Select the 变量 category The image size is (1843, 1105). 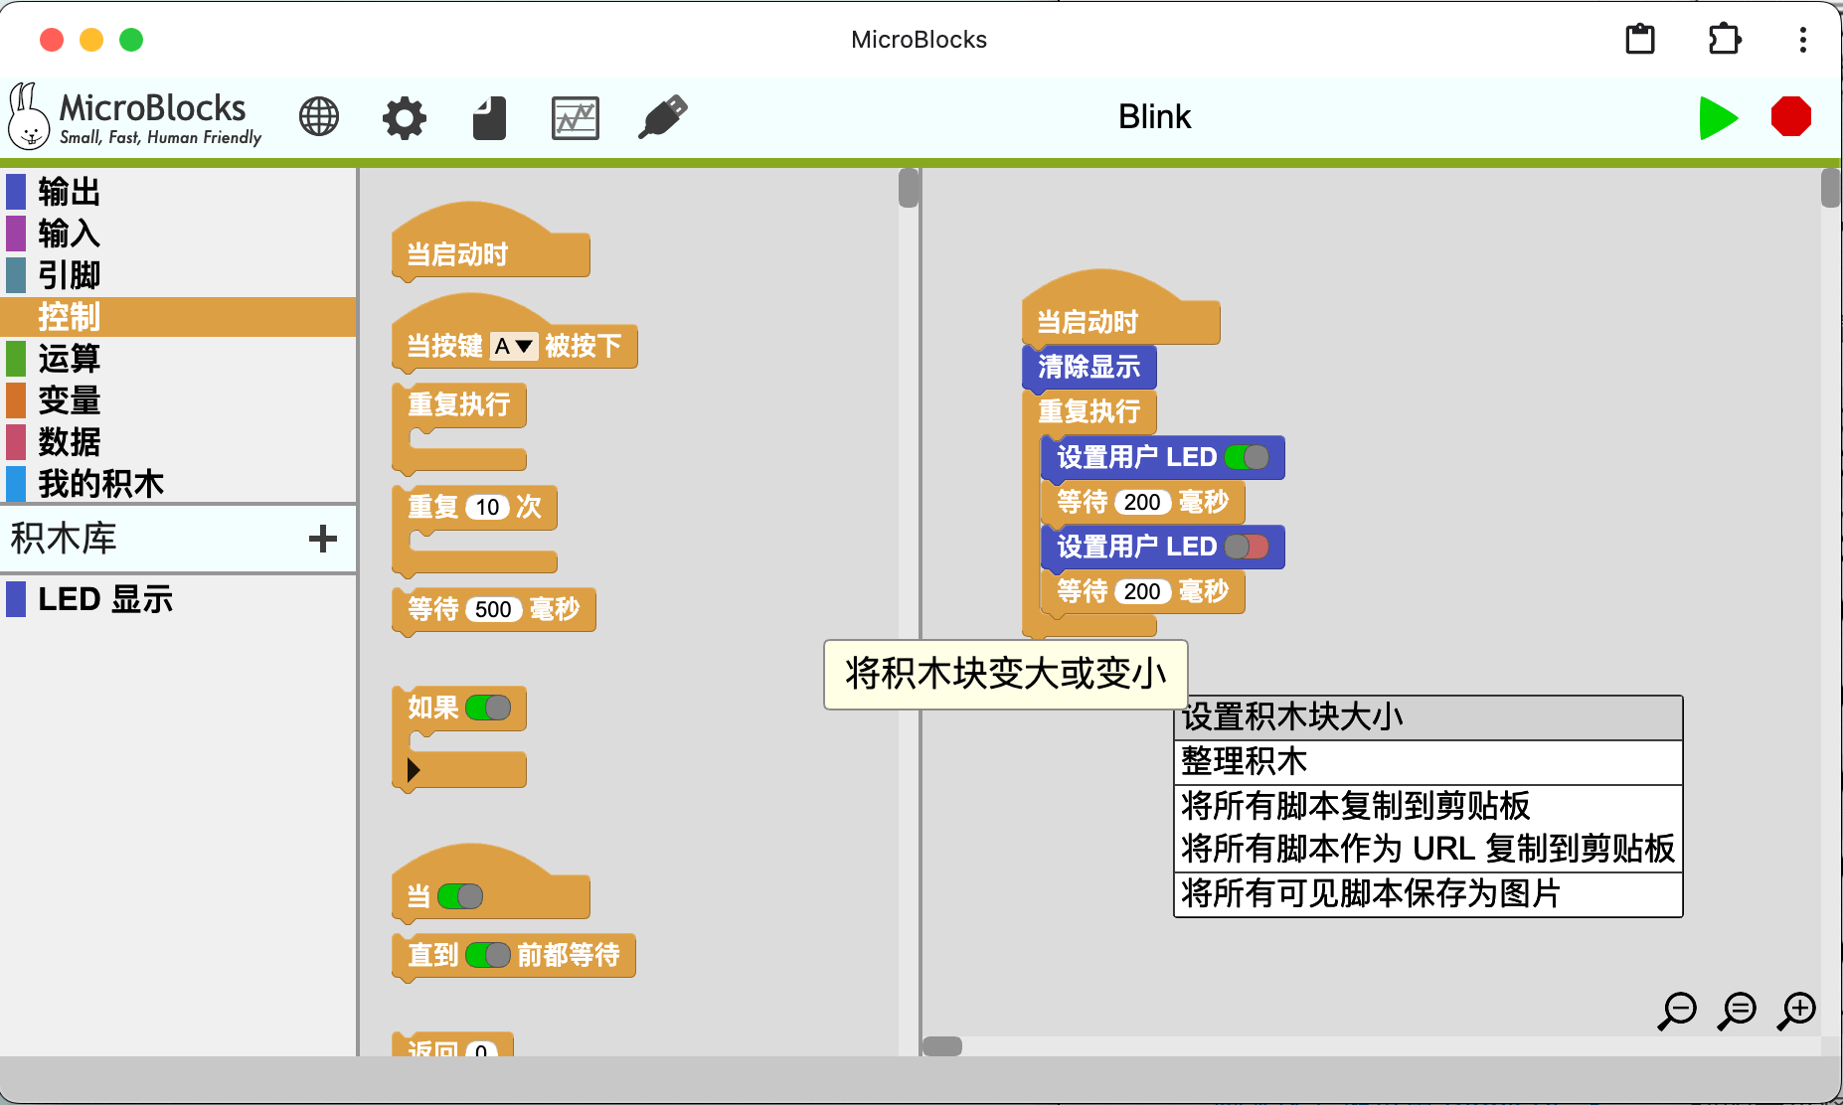pos(179,400)
